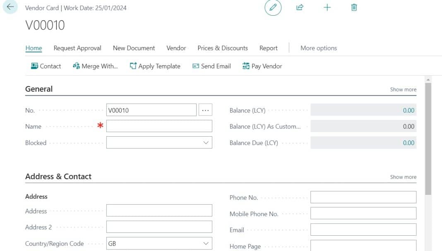Click the Merge With icon
The width and height of the screenshot is (442, 251).
click(x=76, y=66)
